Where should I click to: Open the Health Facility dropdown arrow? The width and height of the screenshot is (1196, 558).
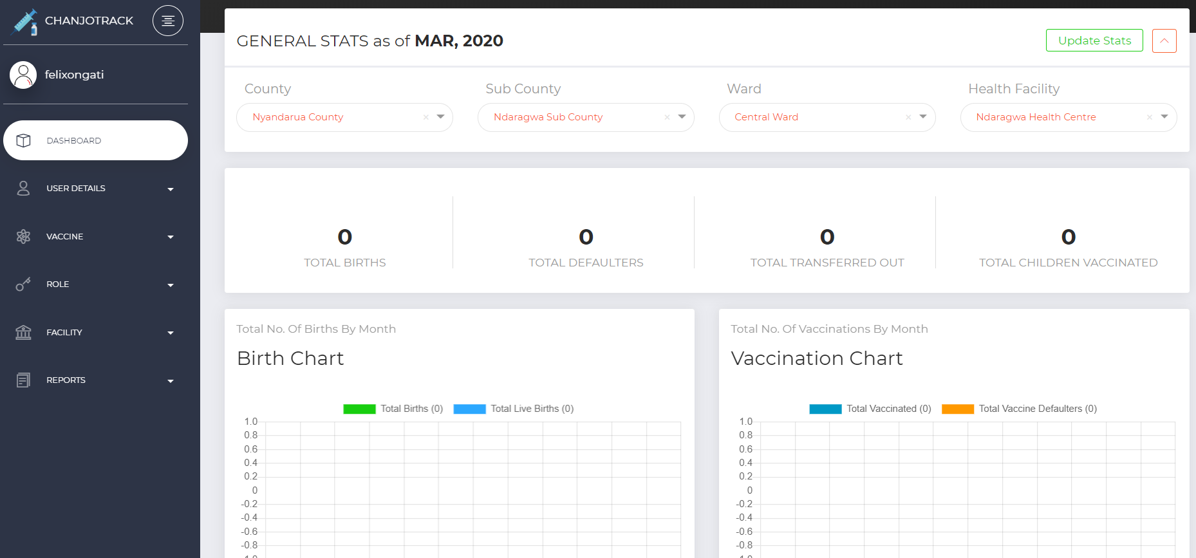click(x=1164, y=116)
